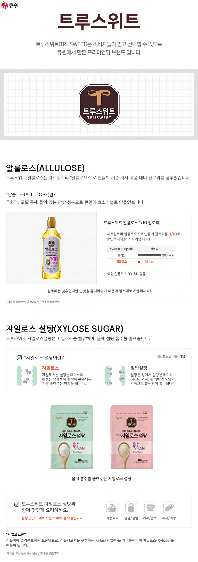Click the 알룰로스(ALLULOSE) section heading

[x=45, y=168]
